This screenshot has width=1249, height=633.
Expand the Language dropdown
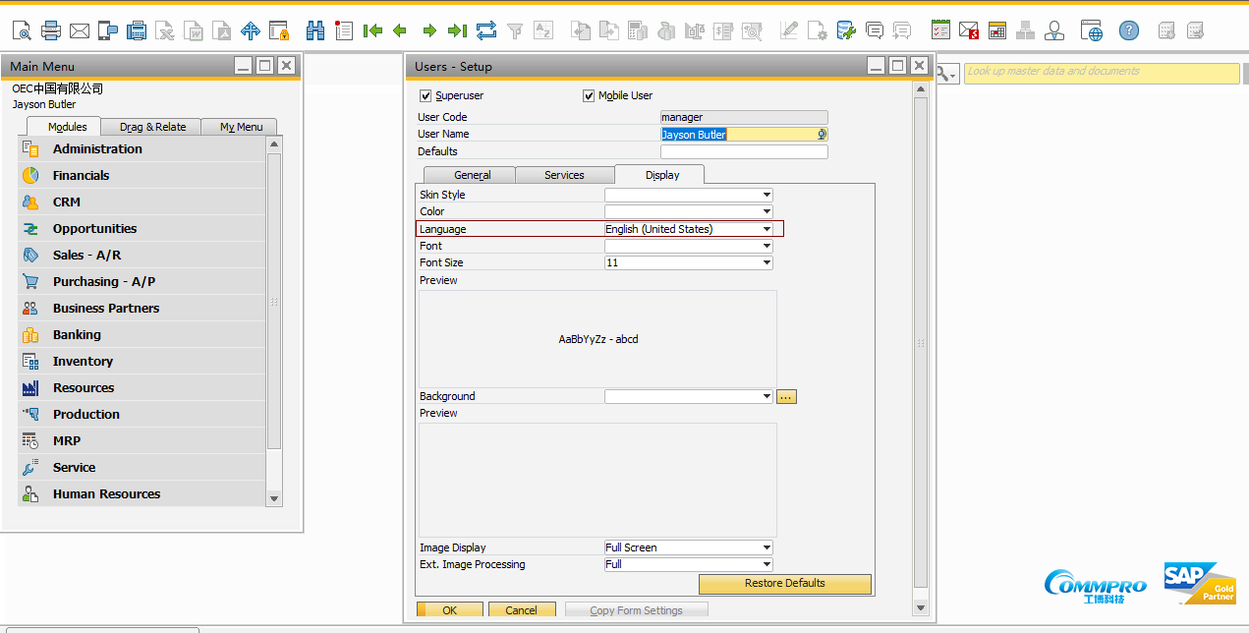pos(766,229)
